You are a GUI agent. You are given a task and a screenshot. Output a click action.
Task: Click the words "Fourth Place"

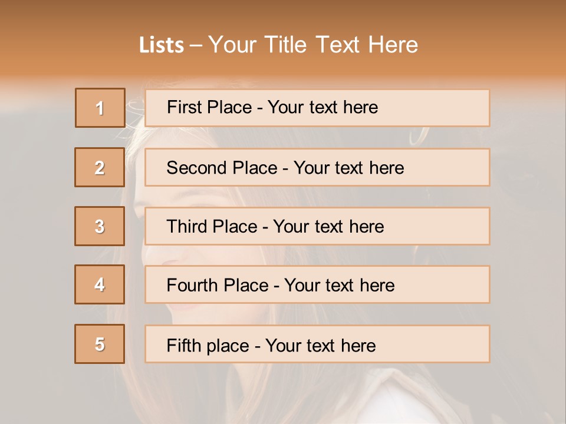[217, 286]
